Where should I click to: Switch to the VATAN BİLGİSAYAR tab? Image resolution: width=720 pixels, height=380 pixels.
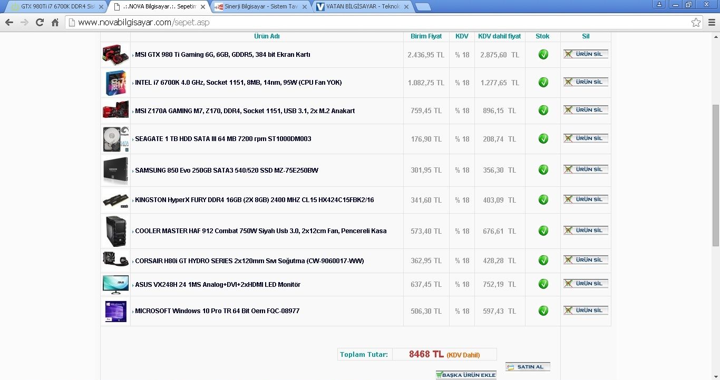point(362,7)
